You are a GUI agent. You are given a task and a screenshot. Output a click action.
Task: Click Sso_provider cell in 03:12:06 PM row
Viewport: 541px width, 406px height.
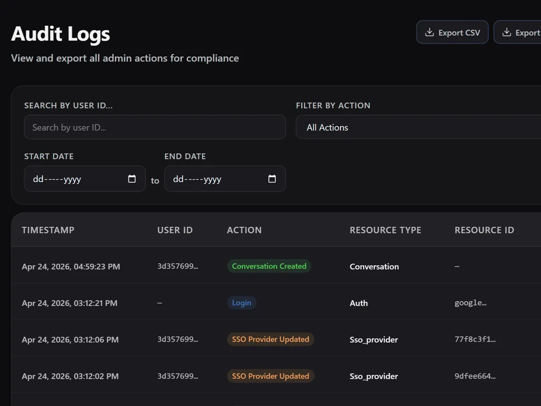tap(374, 340)
